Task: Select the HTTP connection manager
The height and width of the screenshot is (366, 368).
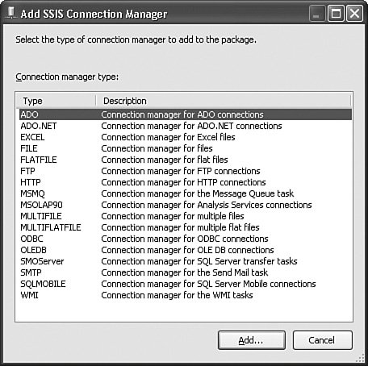Action: pyautogui.click(x=186, y=182)
